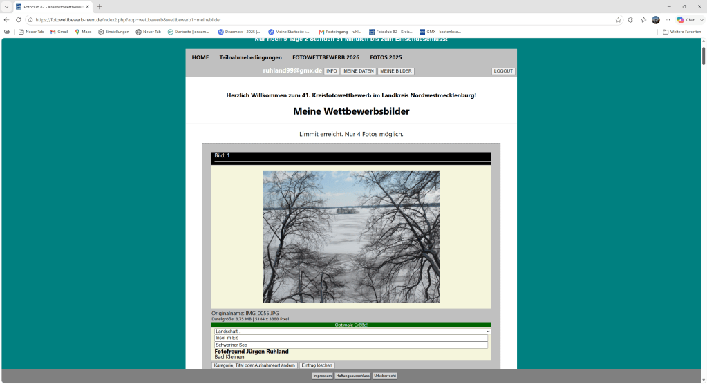
Task: Click the browser back arrow icon
Action: click(6, 20)
